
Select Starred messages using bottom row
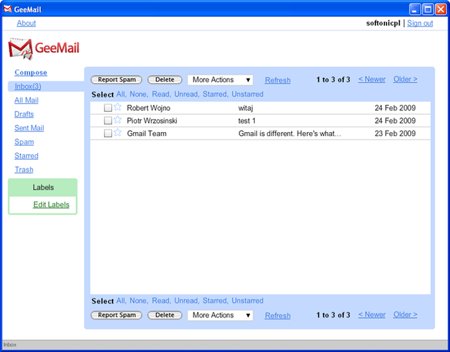click(x=216, y=300)
